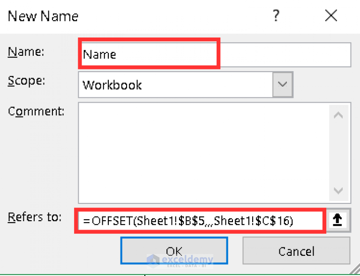Click the Comment box scroll down arrow
Viewport: 360px width, 276px height.
point(338,190)
